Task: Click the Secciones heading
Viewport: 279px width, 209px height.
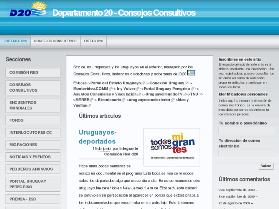Action: click(18, 59)
